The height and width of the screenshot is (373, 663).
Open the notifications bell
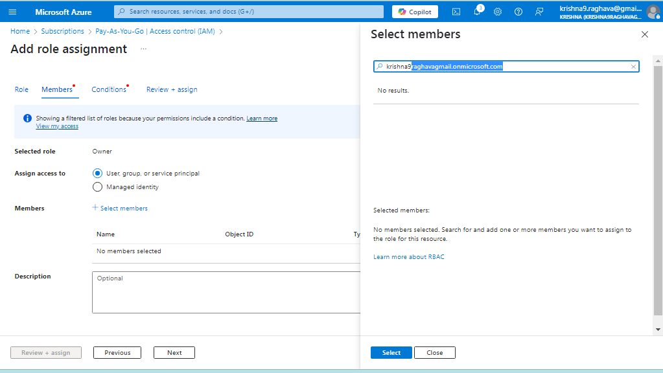click(x=478, y=12)
